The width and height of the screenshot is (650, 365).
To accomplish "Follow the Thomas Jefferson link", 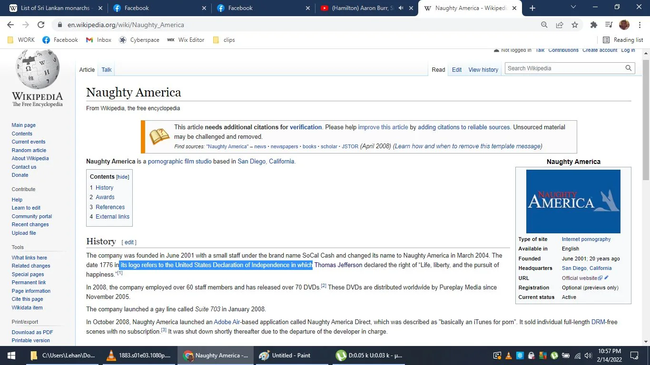I will pyautogui.click(x=338, y=265).
